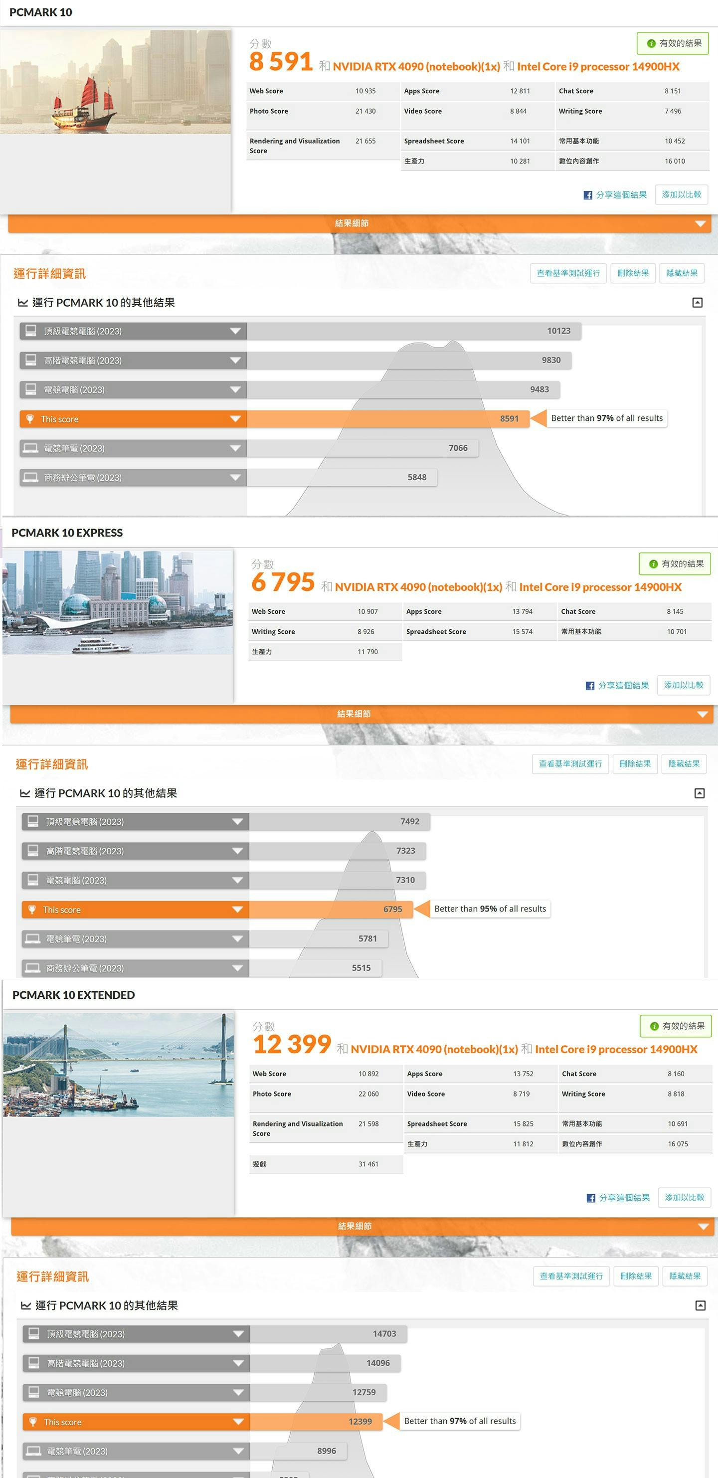Click the 遊戲 score value 31 461

pyautogui.click(x=368, y=1164)
